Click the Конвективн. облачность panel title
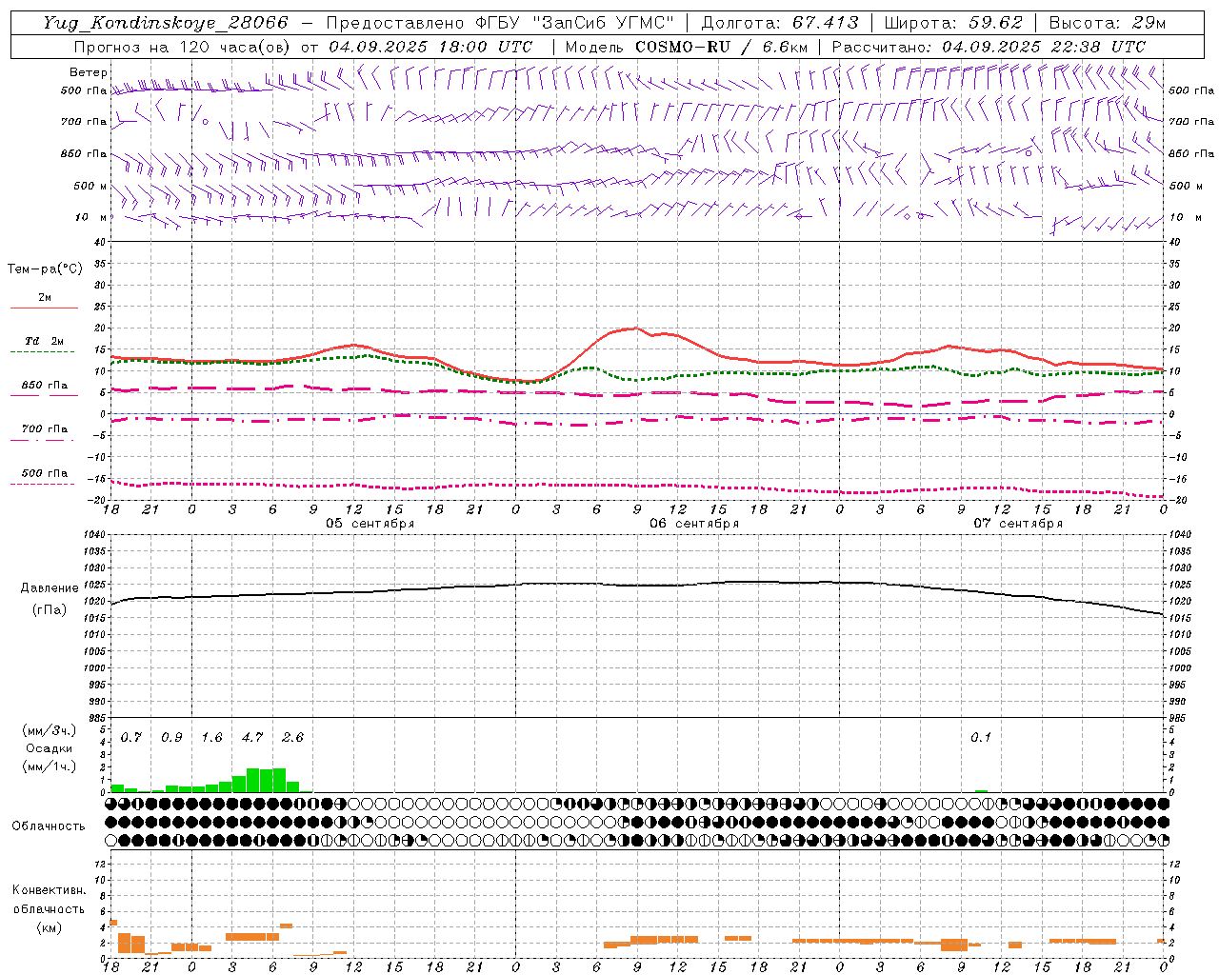This screenshot has width=1219, height=975. tap(49, 900)
